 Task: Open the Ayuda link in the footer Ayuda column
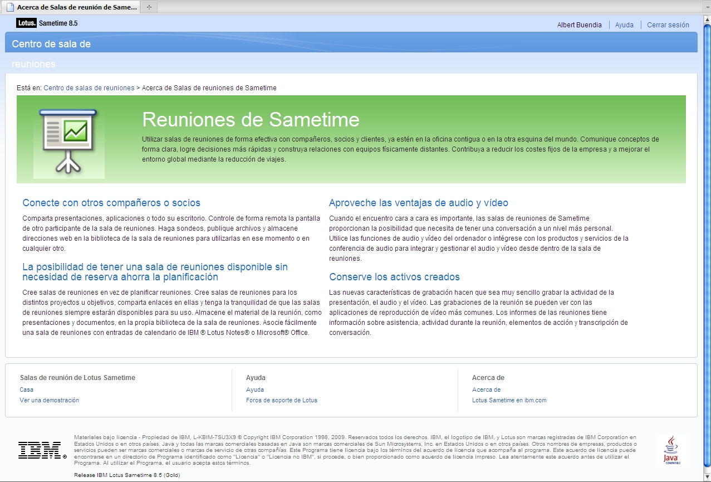pos(255,390)
